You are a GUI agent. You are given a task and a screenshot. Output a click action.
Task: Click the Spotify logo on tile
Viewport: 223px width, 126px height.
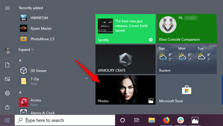pos(151,40)
